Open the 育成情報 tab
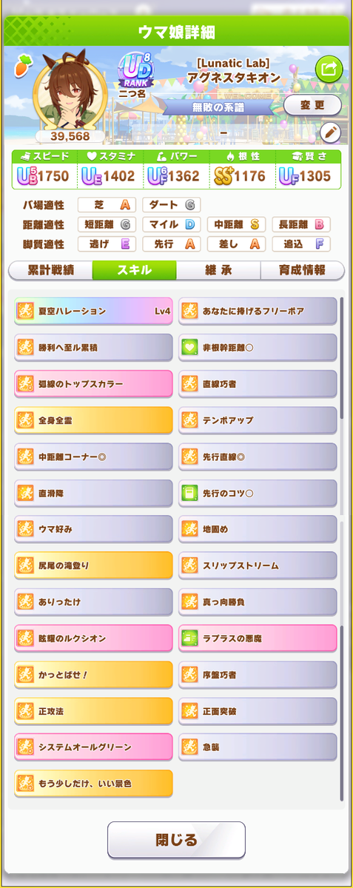Viewport: 353px width, 888px height. 302,270
